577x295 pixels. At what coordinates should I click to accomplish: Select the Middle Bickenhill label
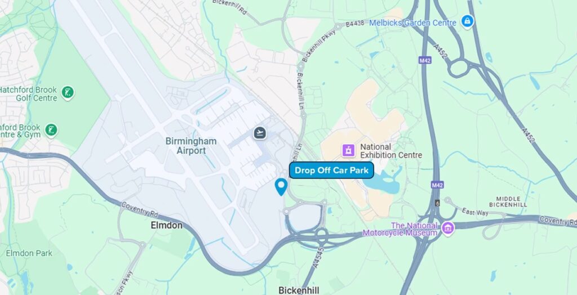(x=508, y=202)
